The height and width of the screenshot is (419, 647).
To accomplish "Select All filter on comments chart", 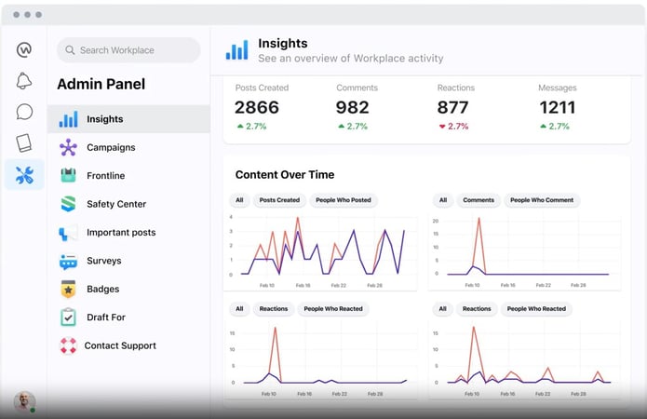I will point(443,200).
